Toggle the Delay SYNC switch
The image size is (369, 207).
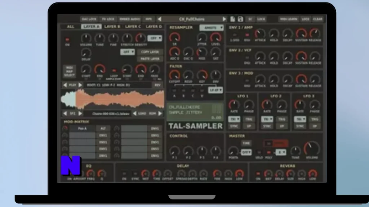pos(135,174)
